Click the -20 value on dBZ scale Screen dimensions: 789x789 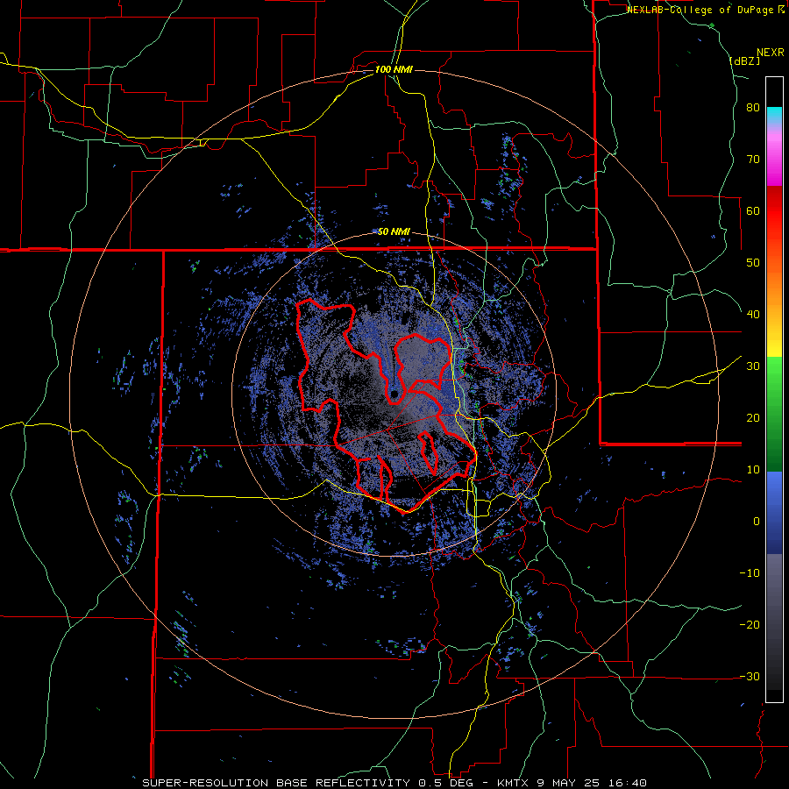(750, 625)
